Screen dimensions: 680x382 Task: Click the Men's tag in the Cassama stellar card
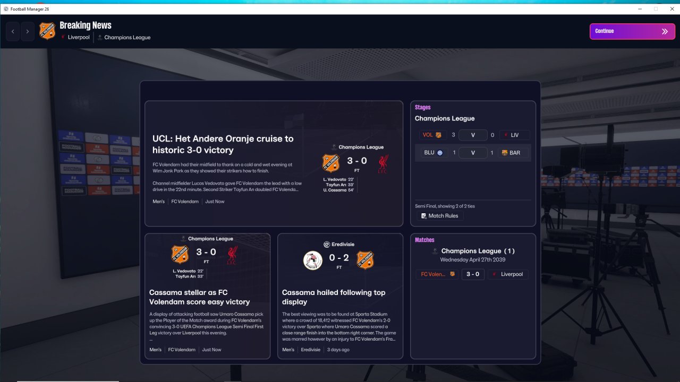[x=156, y=350]
